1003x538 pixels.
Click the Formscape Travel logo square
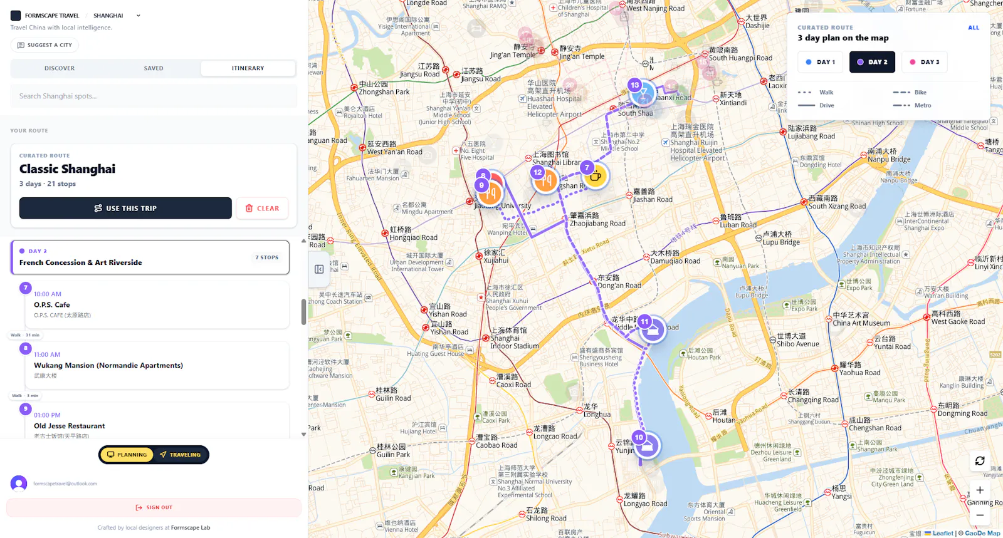(x=16, y=15)
